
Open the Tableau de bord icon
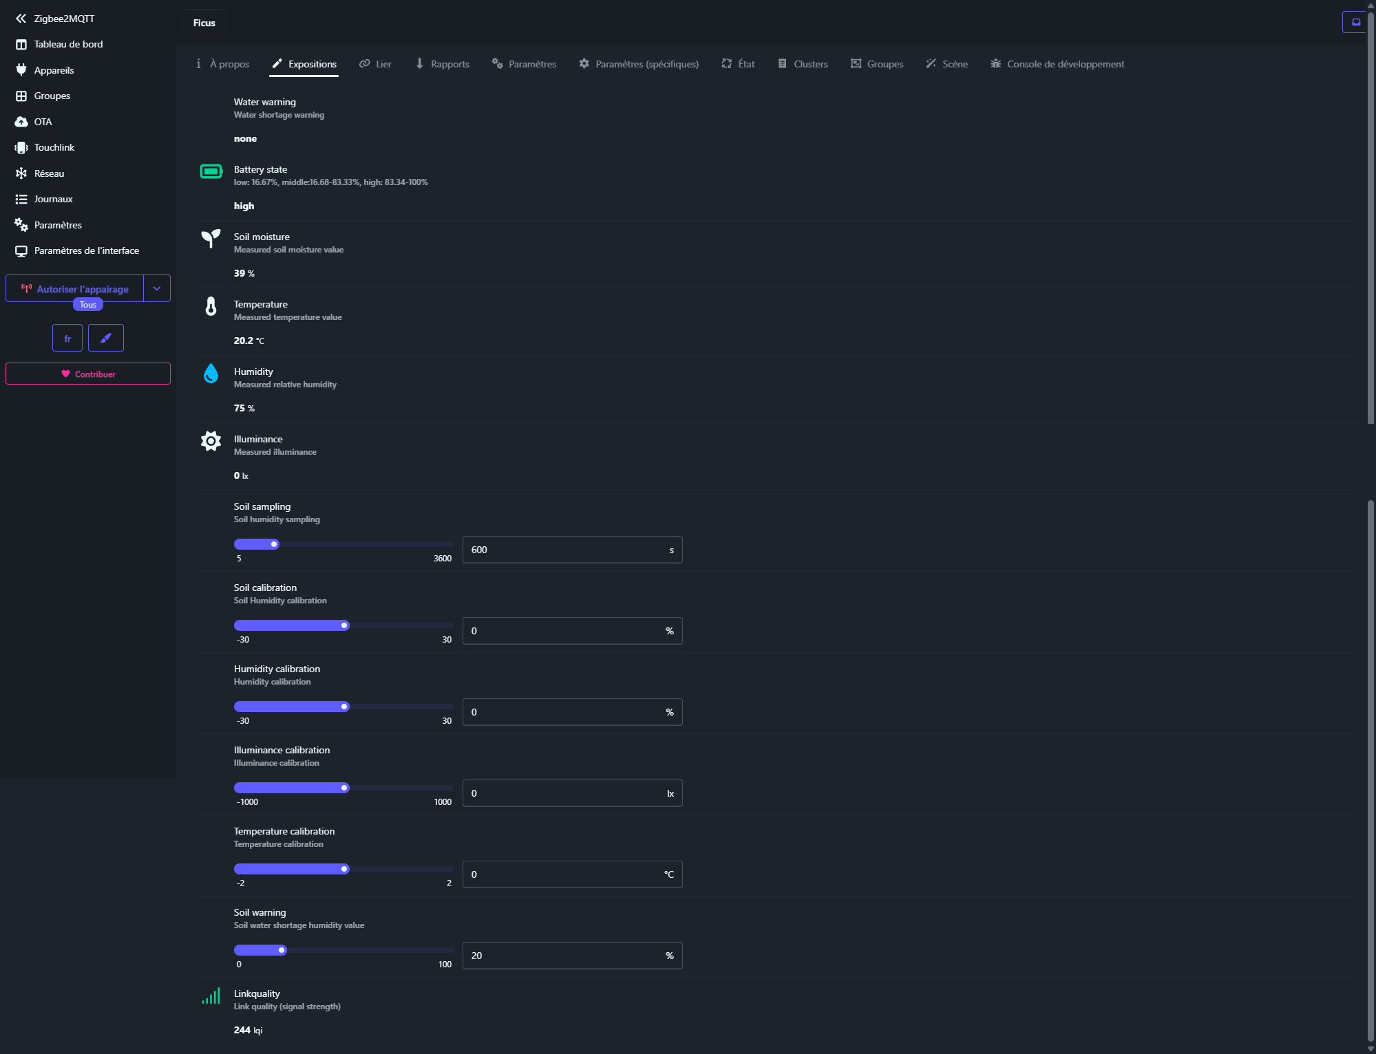point(21,45)
